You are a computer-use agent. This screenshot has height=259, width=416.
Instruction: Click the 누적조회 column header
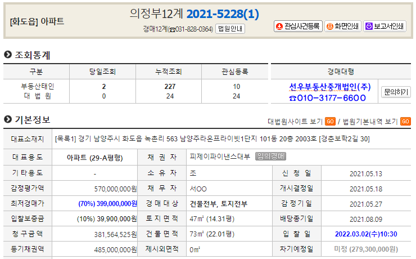pyautogui.click(x=169, y=72)
